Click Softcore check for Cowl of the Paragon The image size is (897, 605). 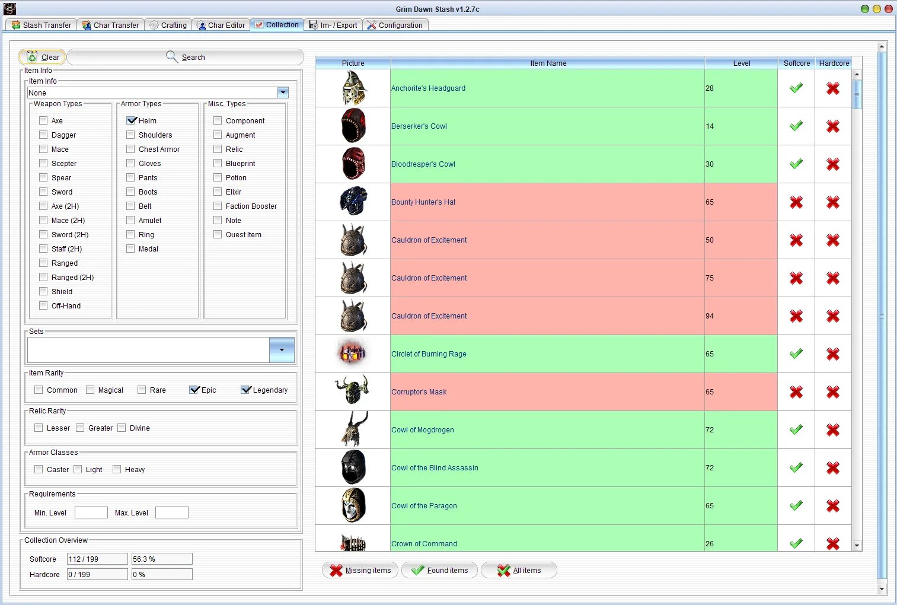tap(796, 506)
